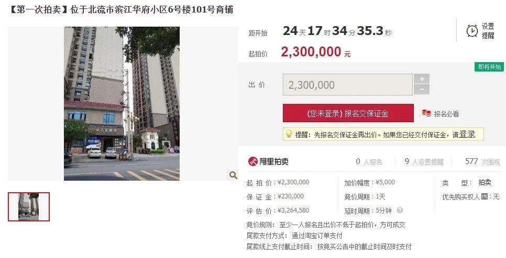Increase the bid with the plus button
This screenshot has width=506, height=258.
pos(422,79)
